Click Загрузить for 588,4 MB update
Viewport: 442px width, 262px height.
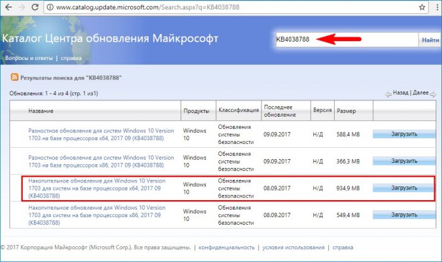click(x=404, y=134)
